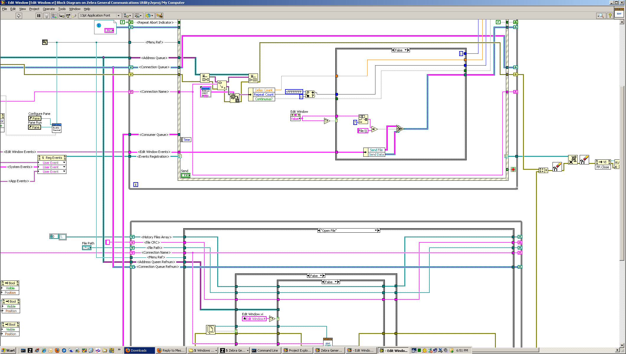Click the Continuous? unbundle element
Image resolution: width=626 pixels, height=354 pixels.
coord(264,99)
